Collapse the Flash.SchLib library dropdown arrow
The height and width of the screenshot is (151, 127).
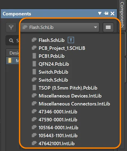[x=96, y=27]
